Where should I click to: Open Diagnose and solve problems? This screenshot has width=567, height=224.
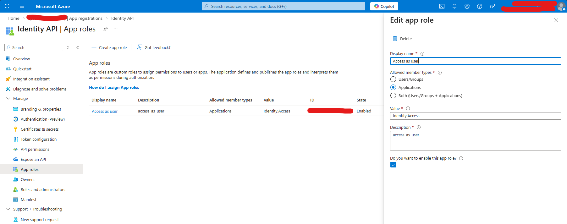pos(40,89)
